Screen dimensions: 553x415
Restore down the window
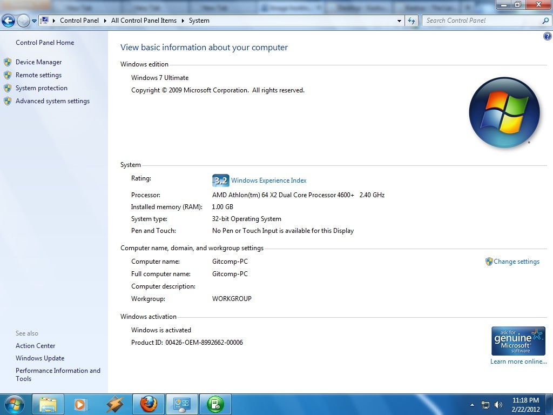(518, 4)
